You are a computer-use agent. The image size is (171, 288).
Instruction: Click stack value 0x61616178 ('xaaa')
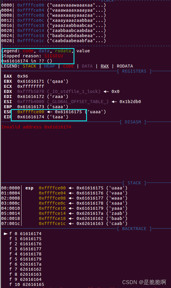pyautogui.click(x=102, y=203)
